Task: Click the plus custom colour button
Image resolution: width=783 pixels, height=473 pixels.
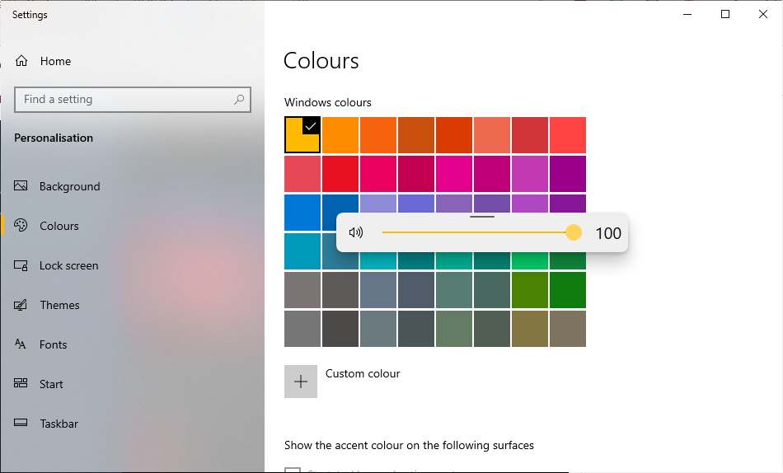Action: tap(301, 382)
